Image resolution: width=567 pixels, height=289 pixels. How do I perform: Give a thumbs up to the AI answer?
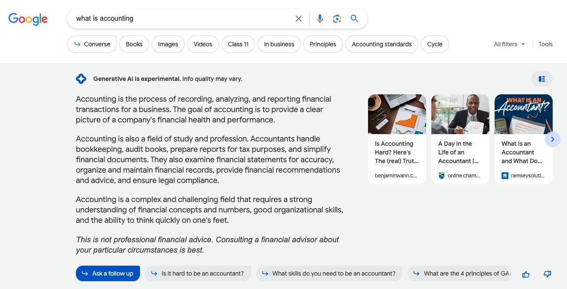[x=526, y=274]
